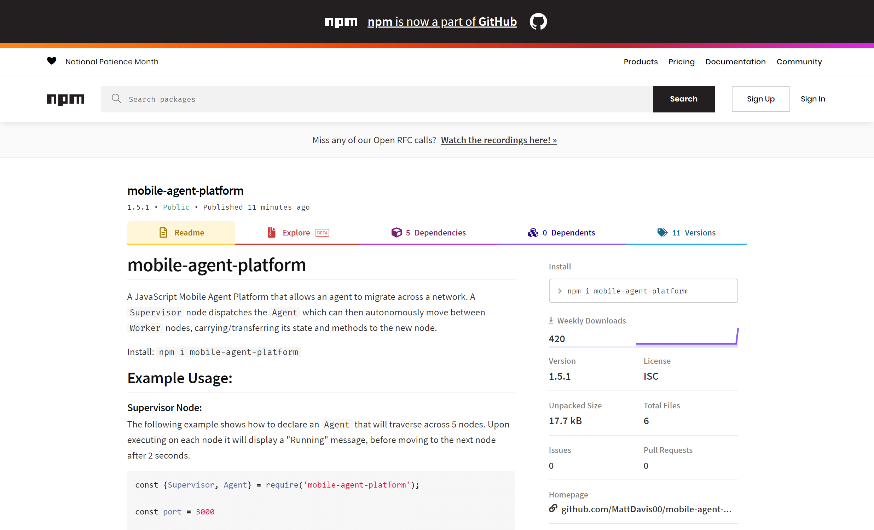Screen dimensions: 874x530
Task: Click the Unpacked Size value 17.7 kB
Action: pos(565,421)
